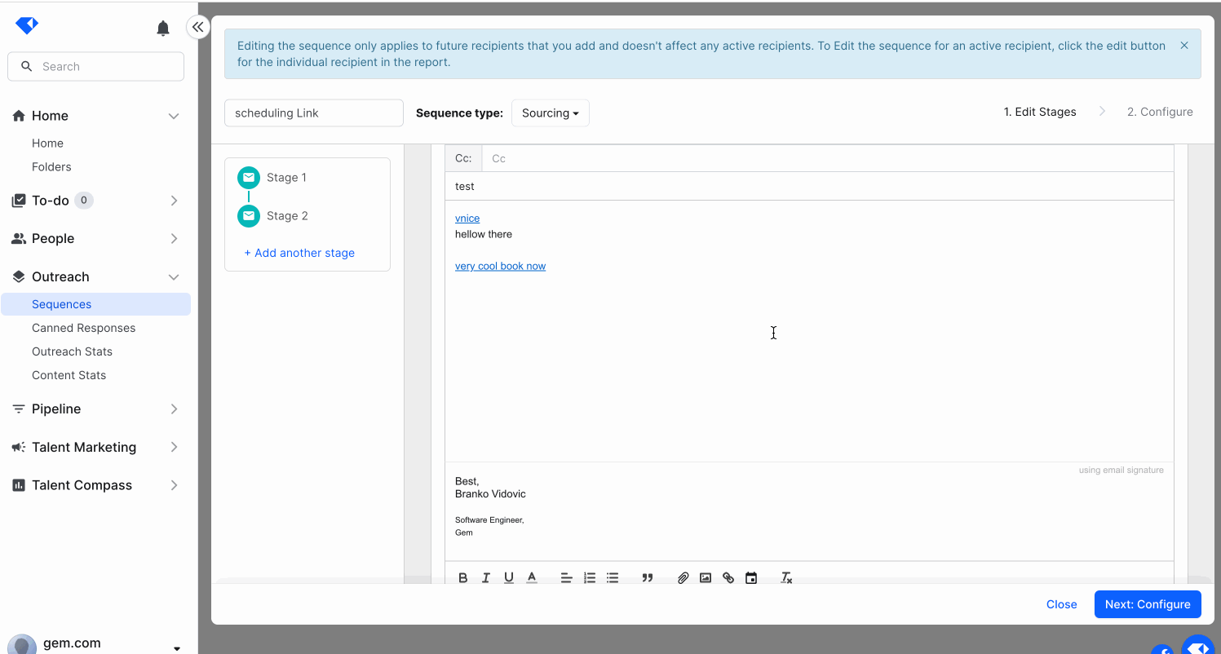Click the Next: Configure button
The image size is (1221, 654).
1147,604
